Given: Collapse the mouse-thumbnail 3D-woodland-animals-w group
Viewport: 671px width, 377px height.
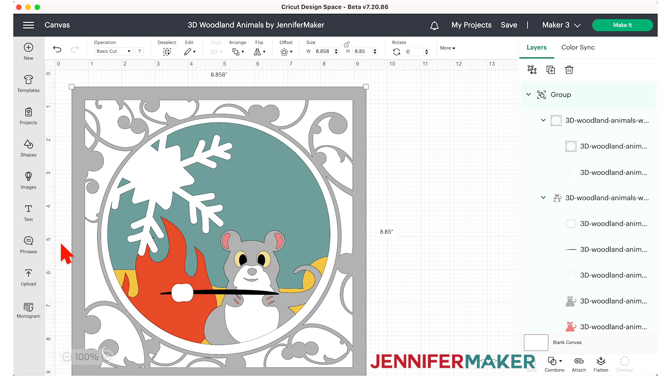Looking at the screenshot, I should pos(543,198).
